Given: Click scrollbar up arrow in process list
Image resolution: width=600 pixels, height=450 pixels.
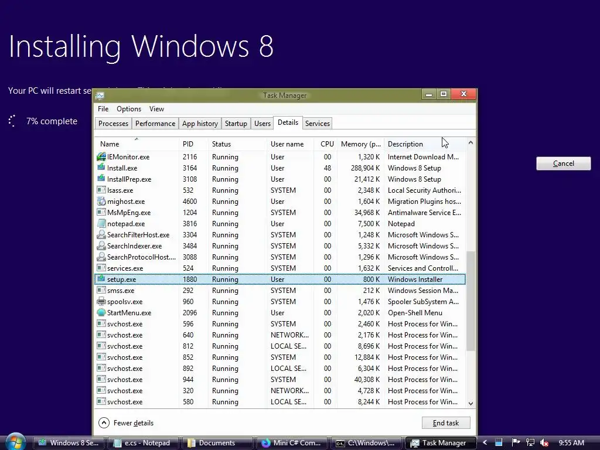Looking at the screenshot, I should click(471, 143).
